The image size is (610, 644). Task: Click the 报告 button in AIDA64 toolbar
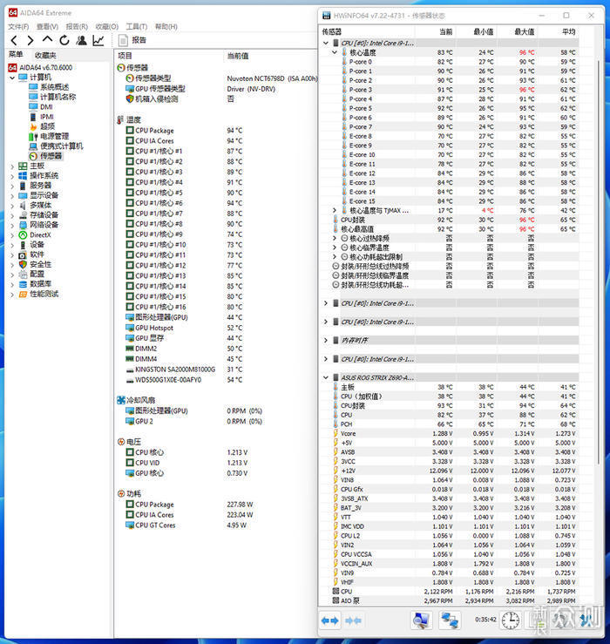coord(132,40)
